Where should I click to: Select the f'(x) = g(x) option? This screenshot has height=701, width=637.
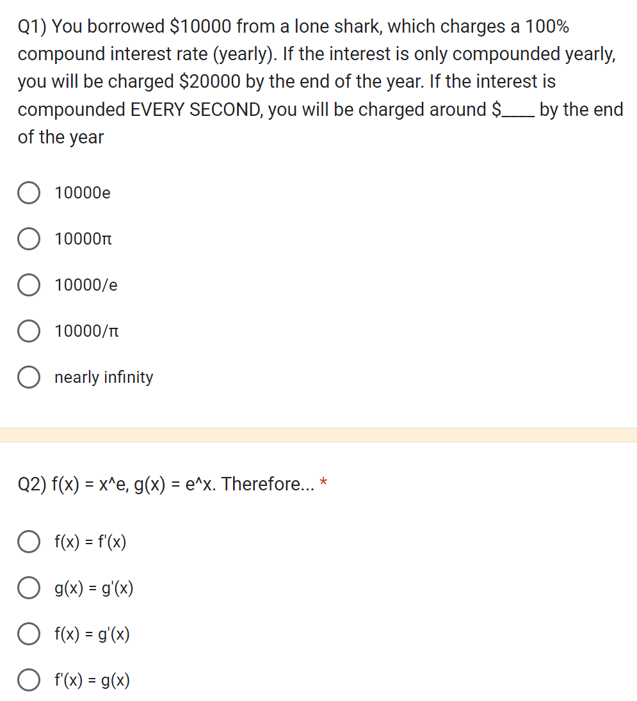click(x=28, y=680)
